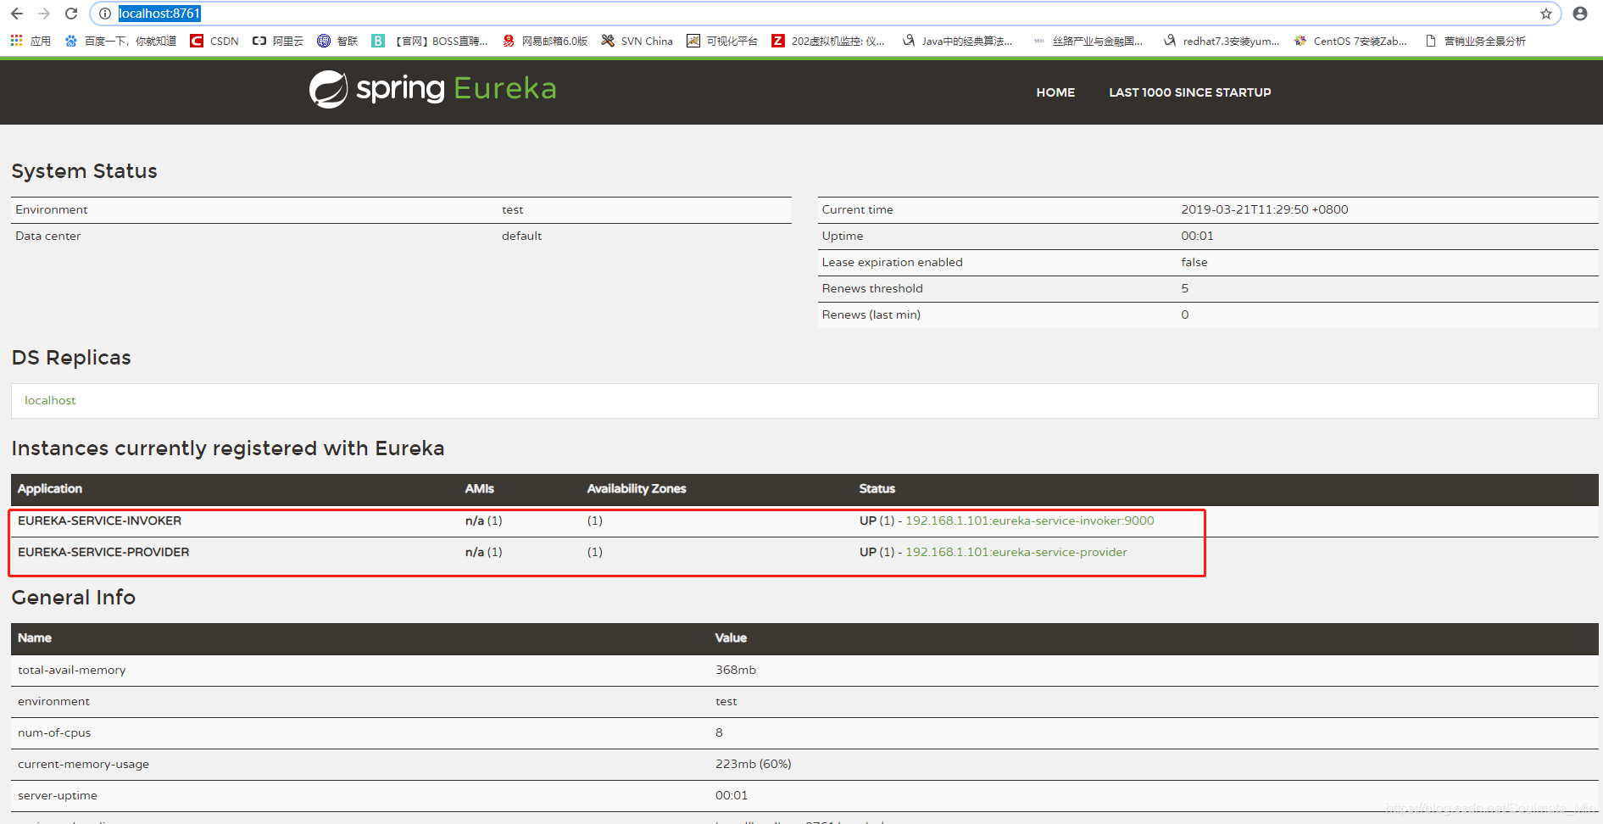Open the localhost DS replica link
This screenshot has height=824, width=1603.
tap(50, 400)
